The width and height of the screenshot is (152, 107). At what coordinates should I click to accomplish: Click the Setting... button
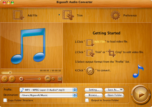coord(93,90)
